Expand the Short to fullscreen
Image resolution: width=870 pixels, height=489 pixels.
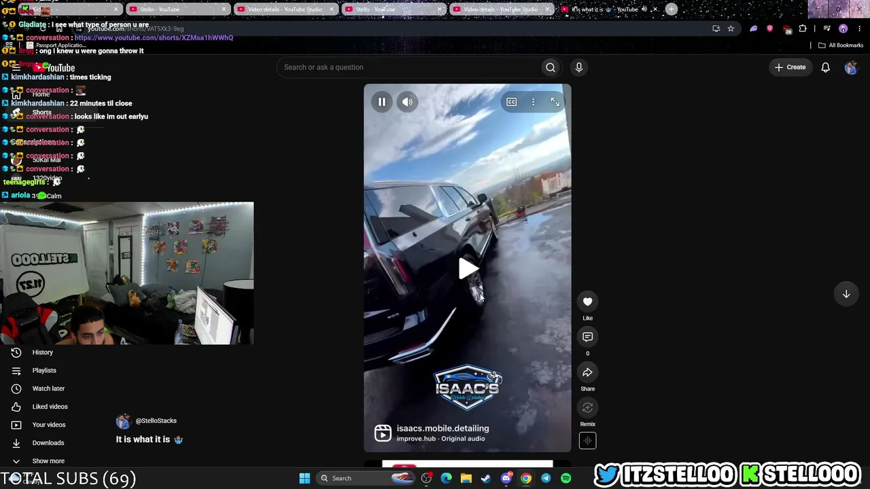point(555,102)
